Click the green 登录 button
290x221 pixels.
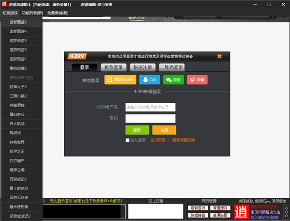(x=137, y=130)
